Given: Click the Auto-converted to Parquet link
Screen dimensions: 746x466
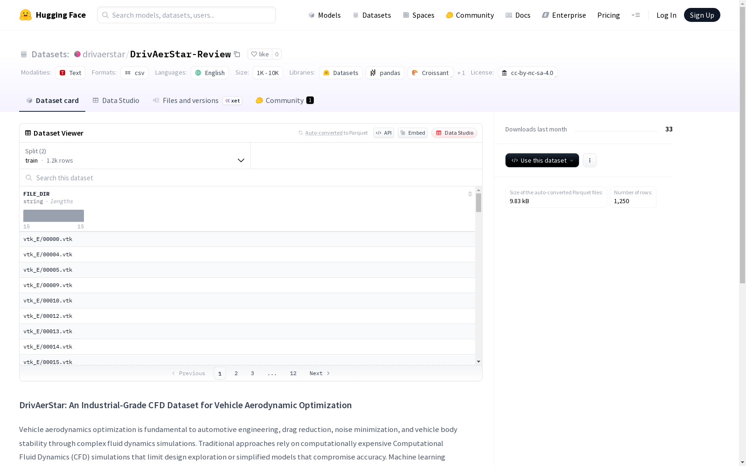Looking at the screenshot, I should point(337,133).
